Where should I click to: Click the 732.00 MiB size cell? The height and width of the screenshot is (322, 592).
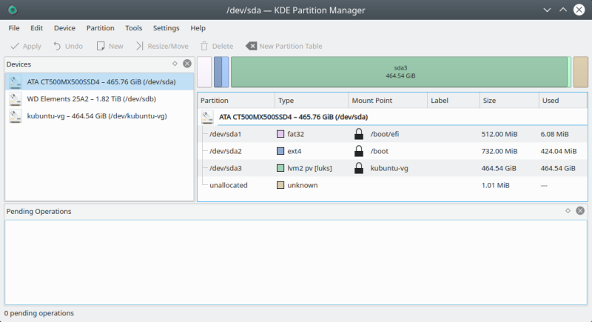point(499,151)
